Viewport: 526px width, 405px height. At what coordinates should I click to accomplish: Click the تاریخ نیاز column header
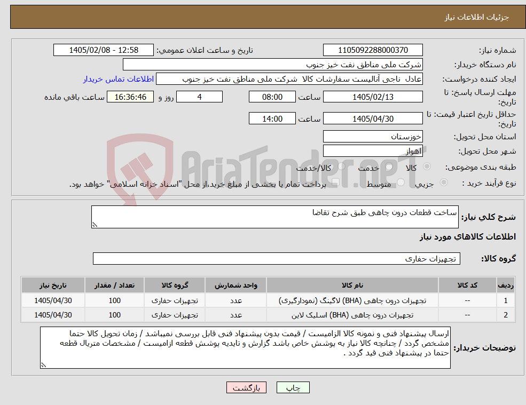click(53, 285)
